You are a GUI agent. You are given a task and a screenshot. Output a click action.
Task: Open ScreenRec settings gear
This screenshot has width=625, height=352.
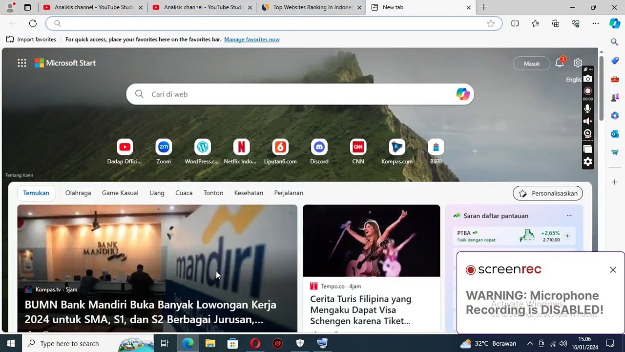coord(588,162)
